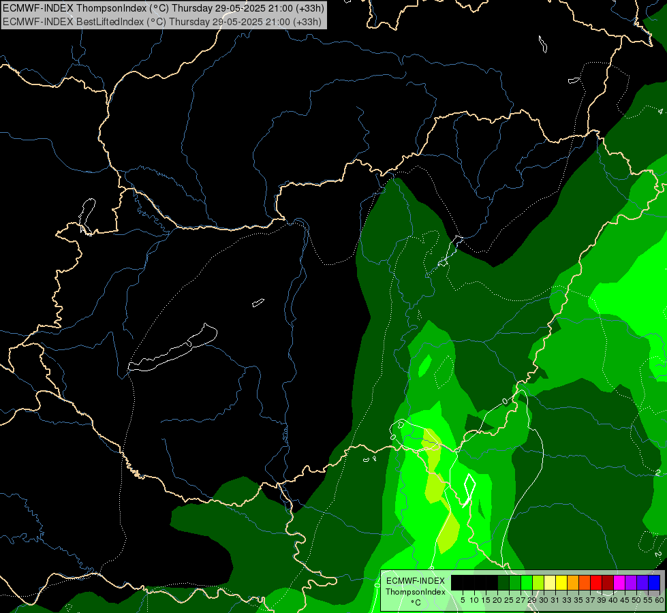Click the blue 55–60 legend swatch
Screen dimensions: 667x613
coord(654,582)
